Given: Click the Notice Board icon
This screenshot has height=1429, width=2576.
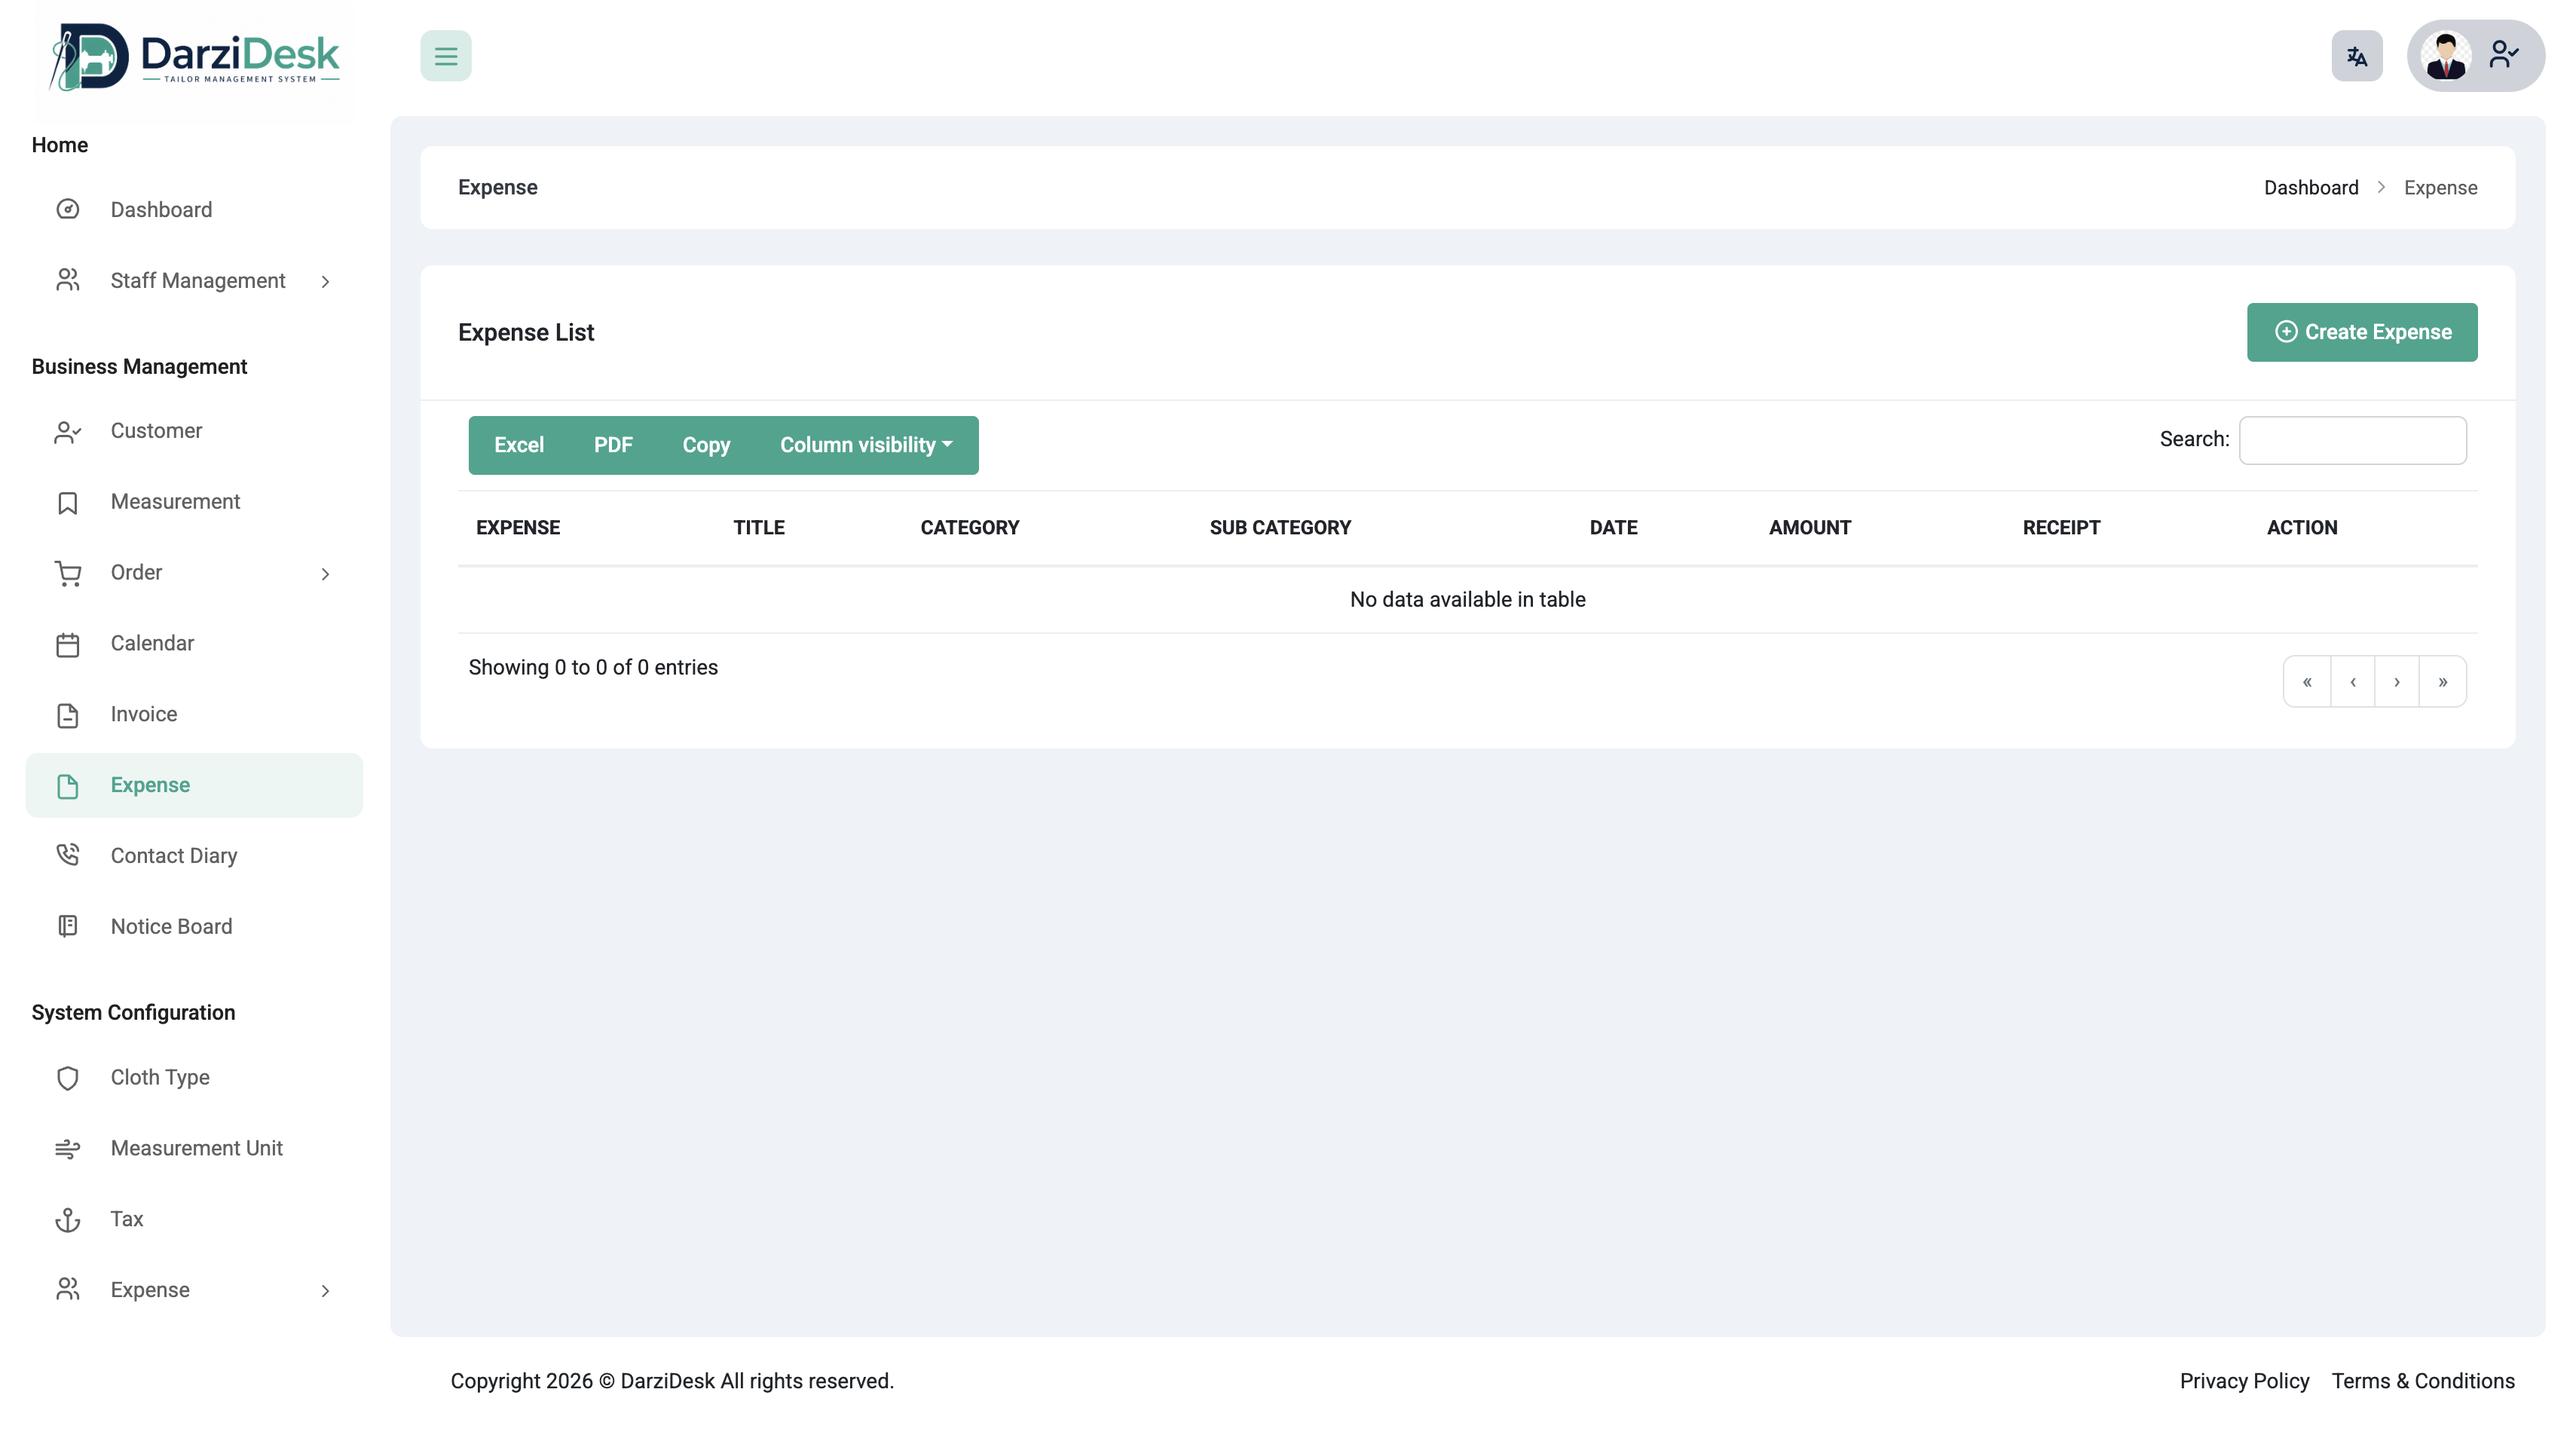Looking at the screenshot, I should 67,927.
